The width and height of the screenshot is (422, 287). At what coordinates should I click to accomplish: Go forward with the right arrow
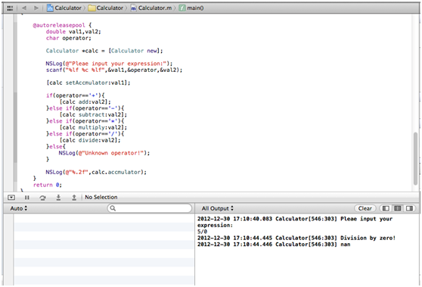coord(36,8)
